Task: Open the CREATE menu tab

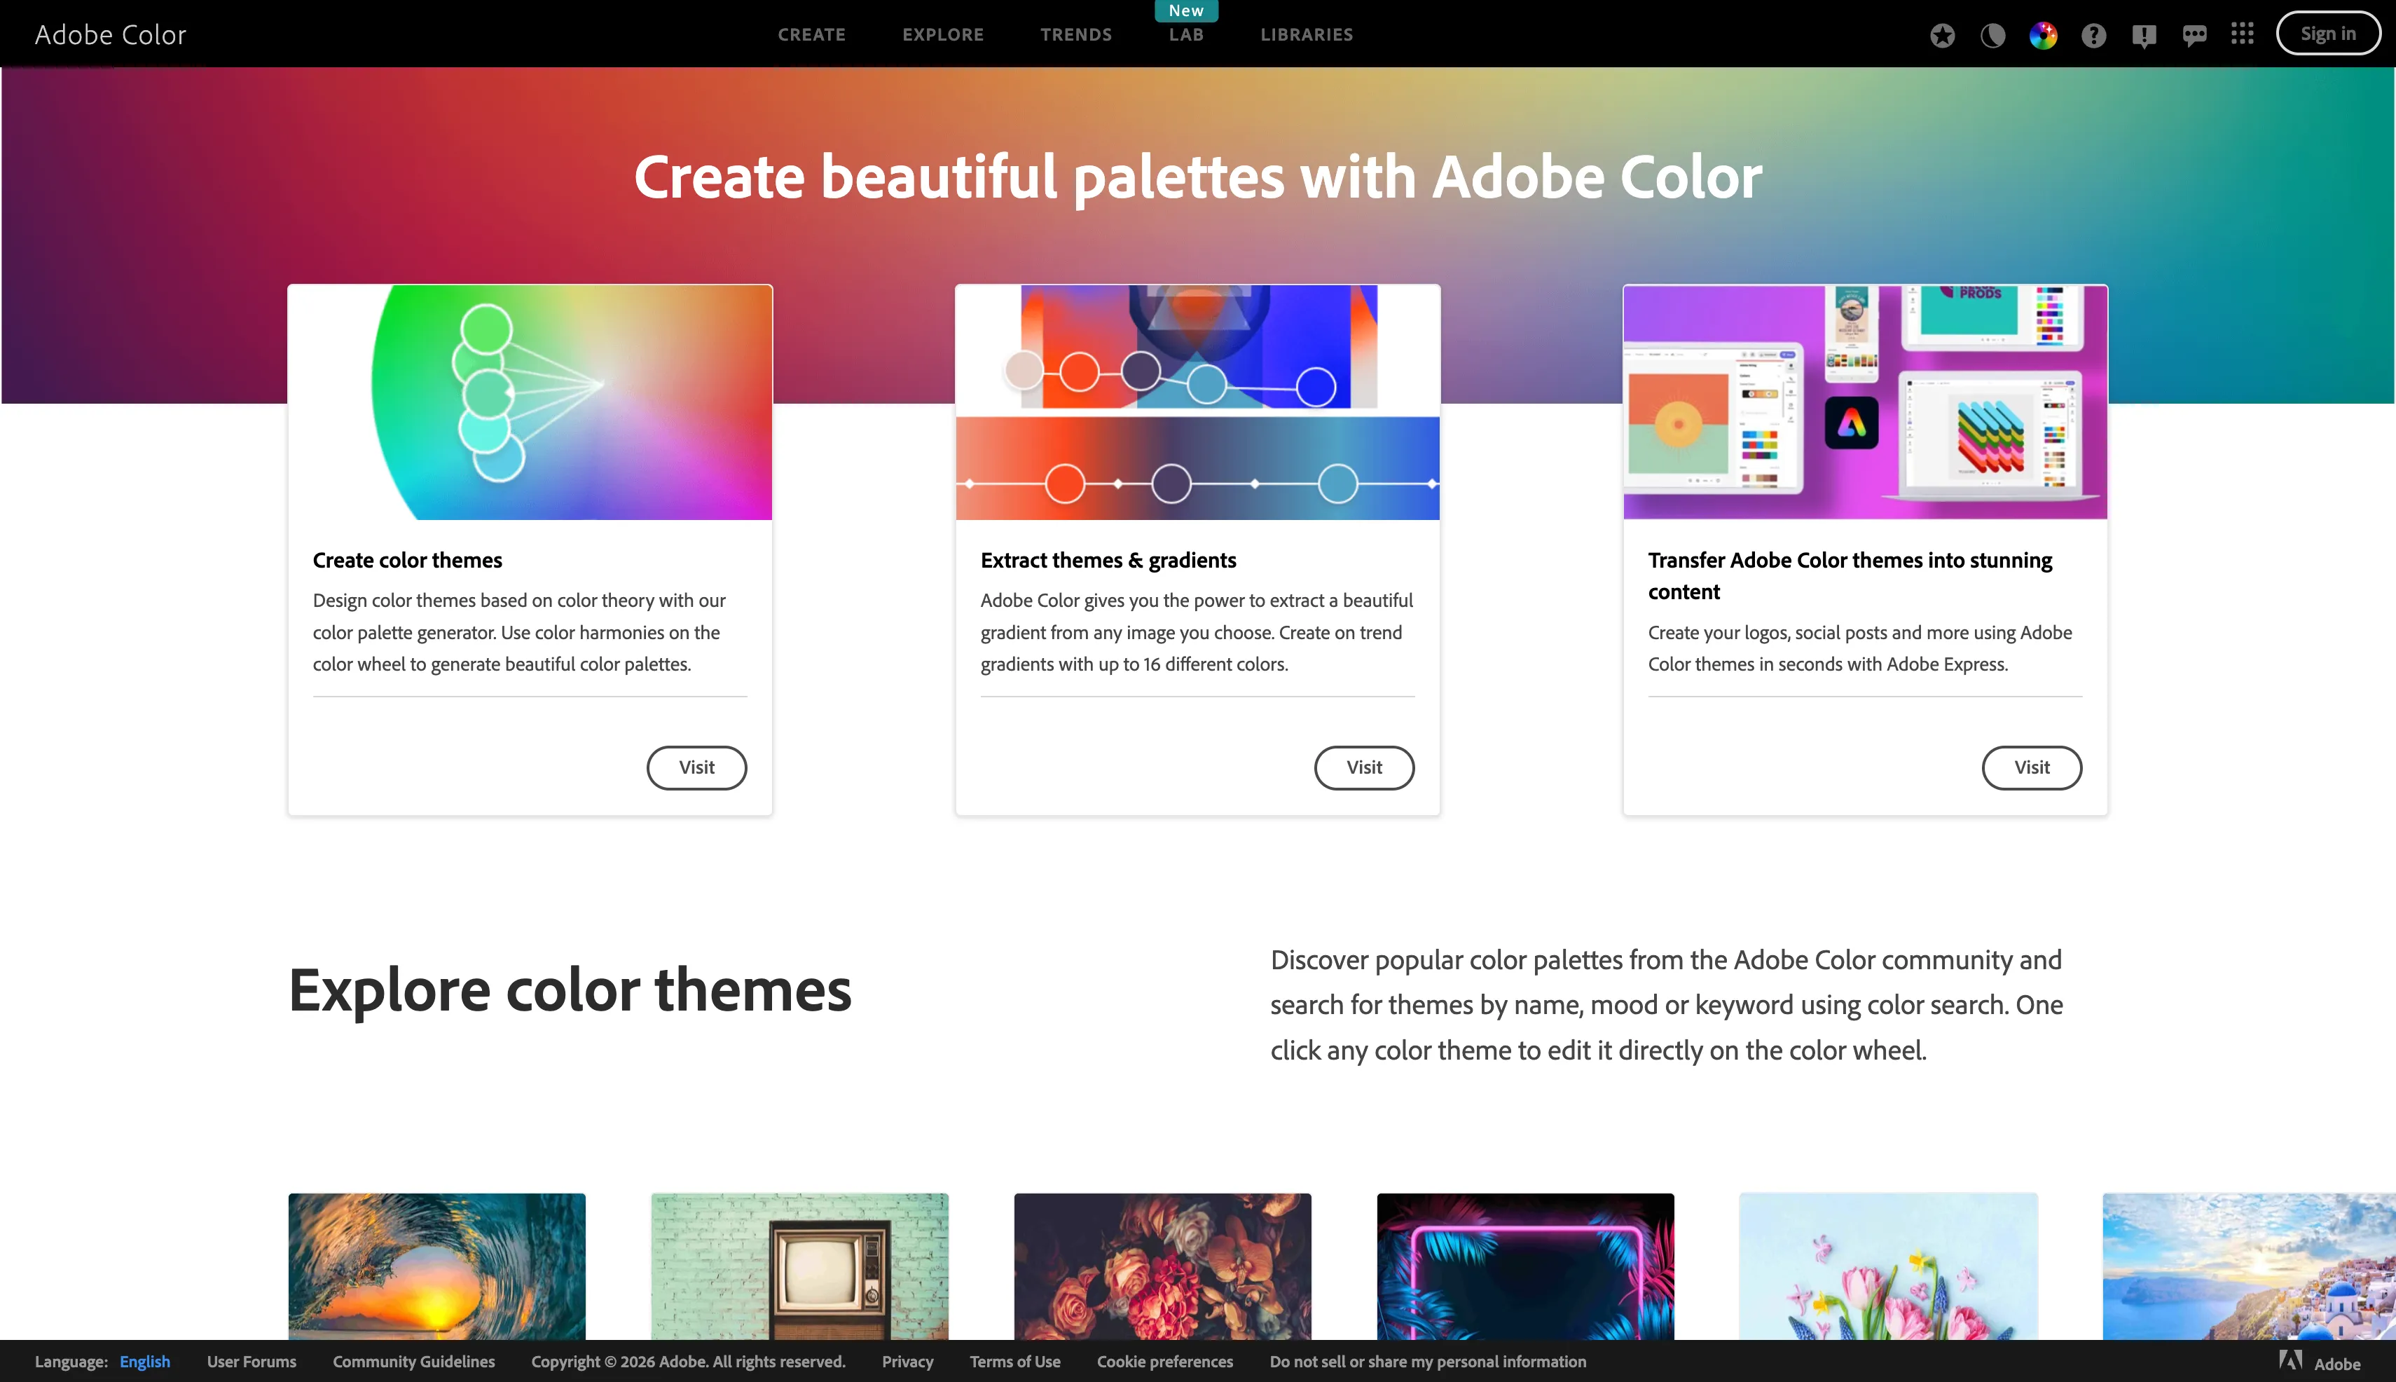Action: (811, 34)
